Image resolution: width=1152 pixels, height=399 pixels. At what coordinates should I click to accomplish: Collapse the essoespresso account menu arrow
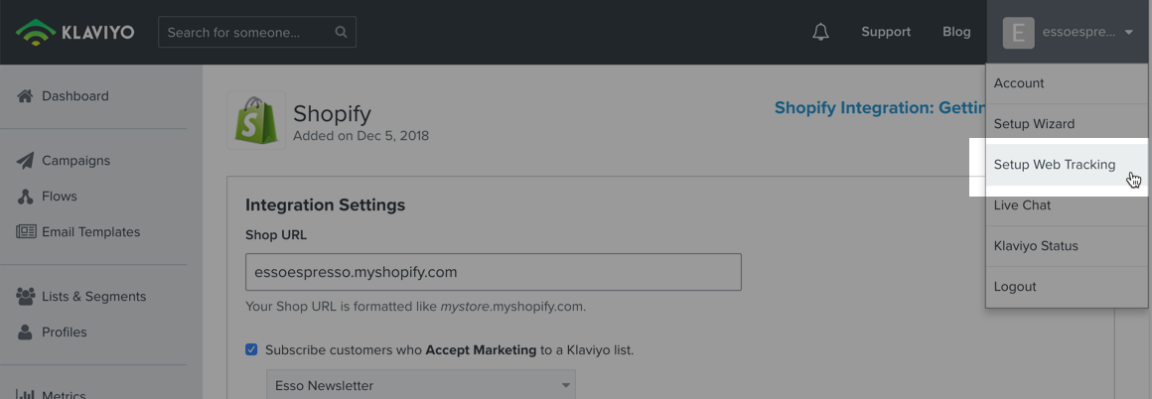1128,33
